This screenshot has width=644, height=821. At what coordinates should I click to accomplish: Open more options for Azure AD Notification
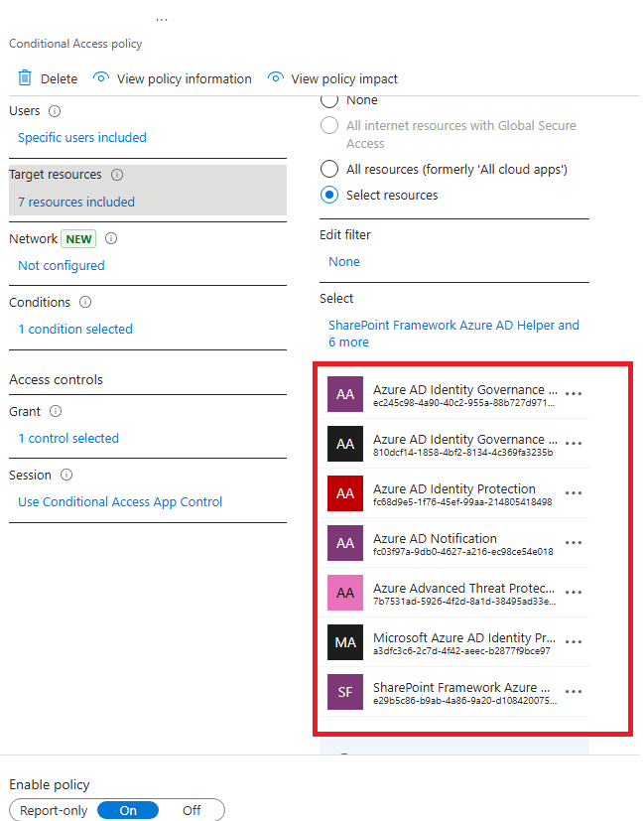tap(574, 542)
